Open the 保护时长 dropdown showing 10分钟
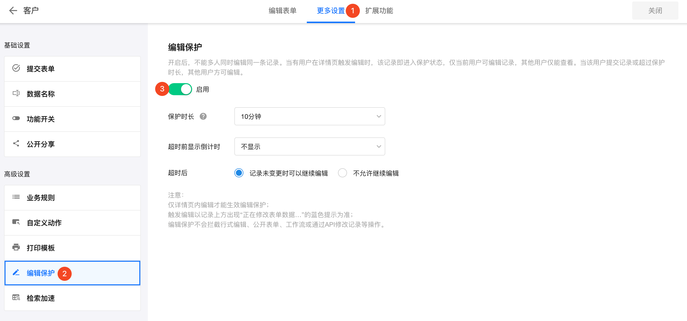Image resolution: width=687 pixels, height=321 pixels. tap(309, 116)
